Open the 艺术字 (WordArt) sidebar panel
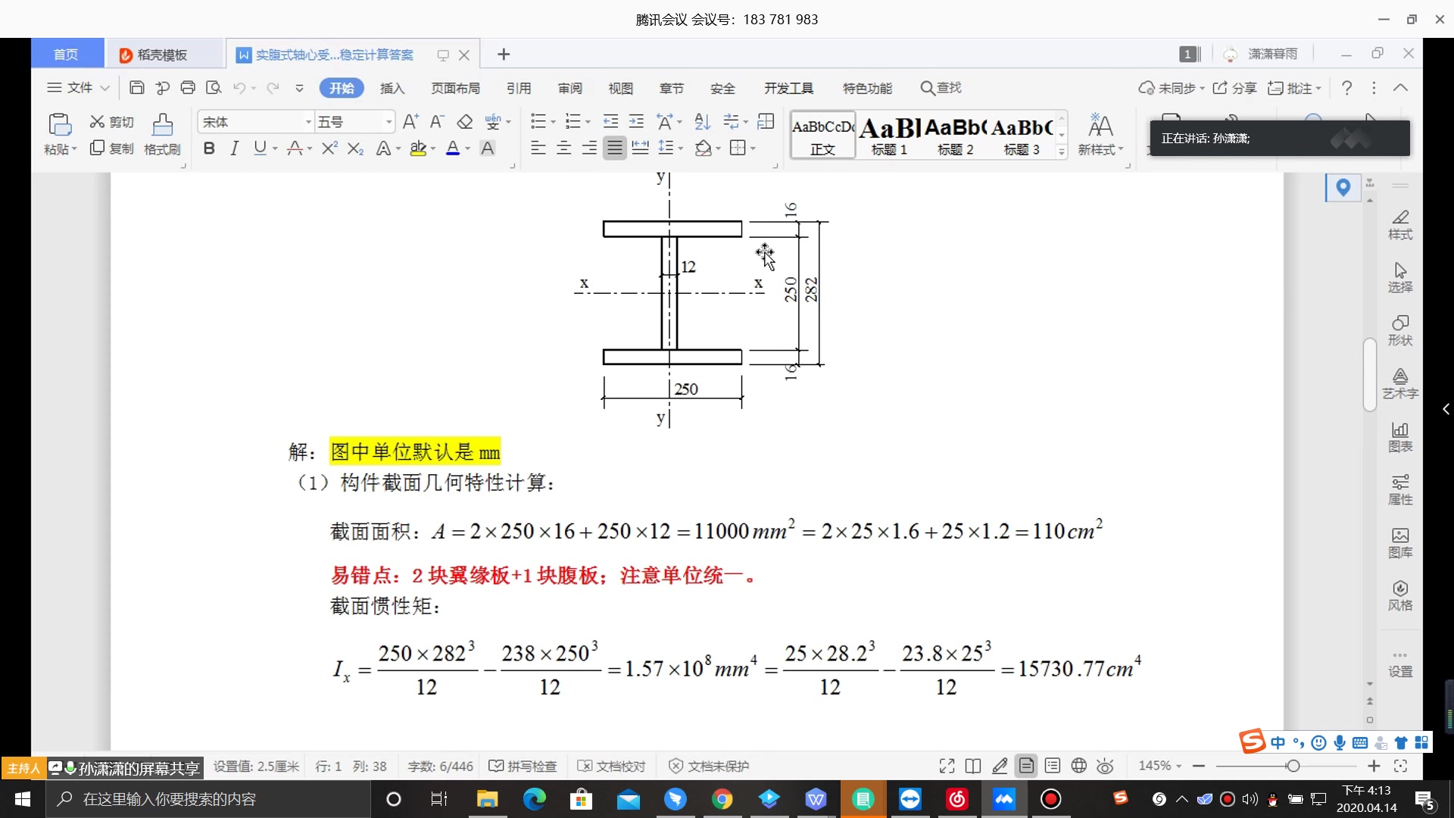 [x=1399, y=382]
